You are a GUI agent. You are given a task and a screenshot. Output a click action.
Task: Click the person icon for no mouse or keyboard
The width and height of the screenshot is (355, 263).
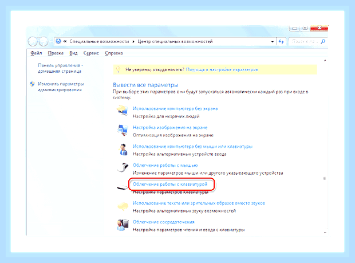pos(123,150)
